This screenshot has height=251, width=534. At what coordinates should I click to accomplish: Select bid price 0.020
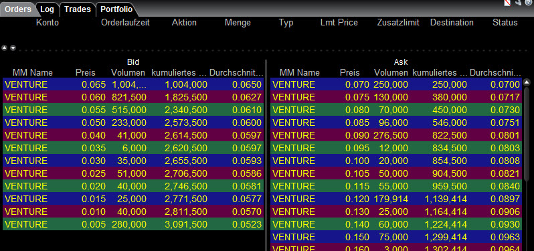click(94, 186)
